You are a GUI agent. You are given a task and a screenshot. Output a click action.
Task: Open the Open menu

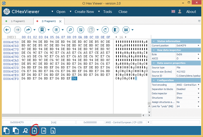[61, 12]
